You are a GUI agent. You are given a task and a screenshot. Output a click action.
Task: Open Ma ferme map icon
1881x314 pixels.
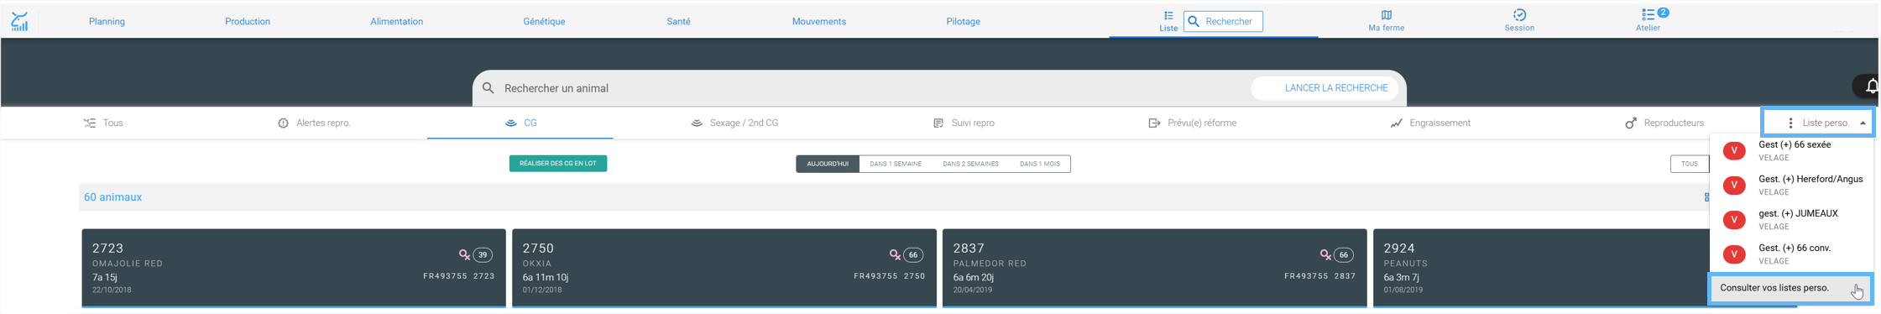(x=1386, y=15)
